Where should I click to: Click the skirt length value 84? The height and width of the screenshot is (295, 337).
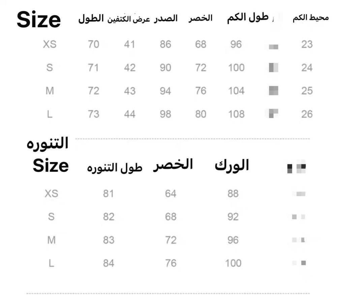[109, 263]
